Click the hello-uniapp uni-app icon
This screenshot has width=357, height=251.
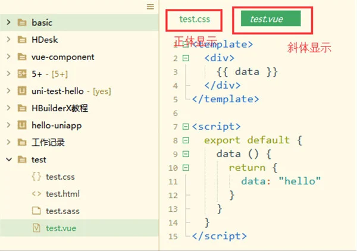click(22, 125)
